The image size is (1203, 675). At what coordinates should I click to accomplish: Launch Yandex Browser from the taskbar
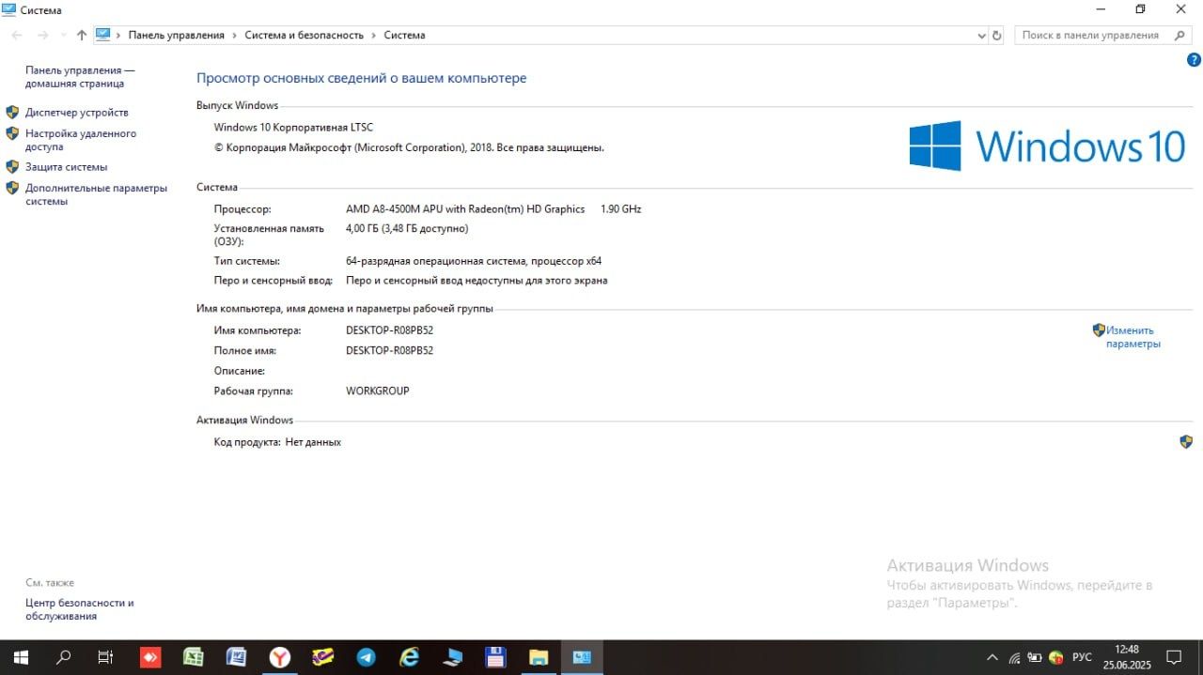point(280,657)
